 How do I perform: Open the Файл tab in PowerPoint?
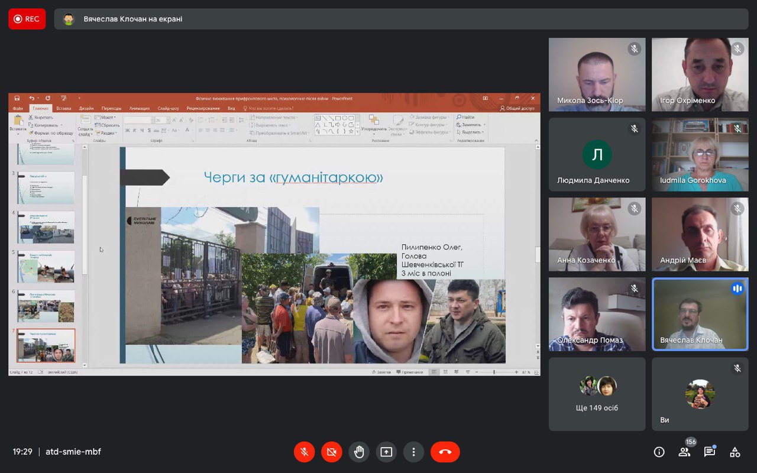pos(18,108)
